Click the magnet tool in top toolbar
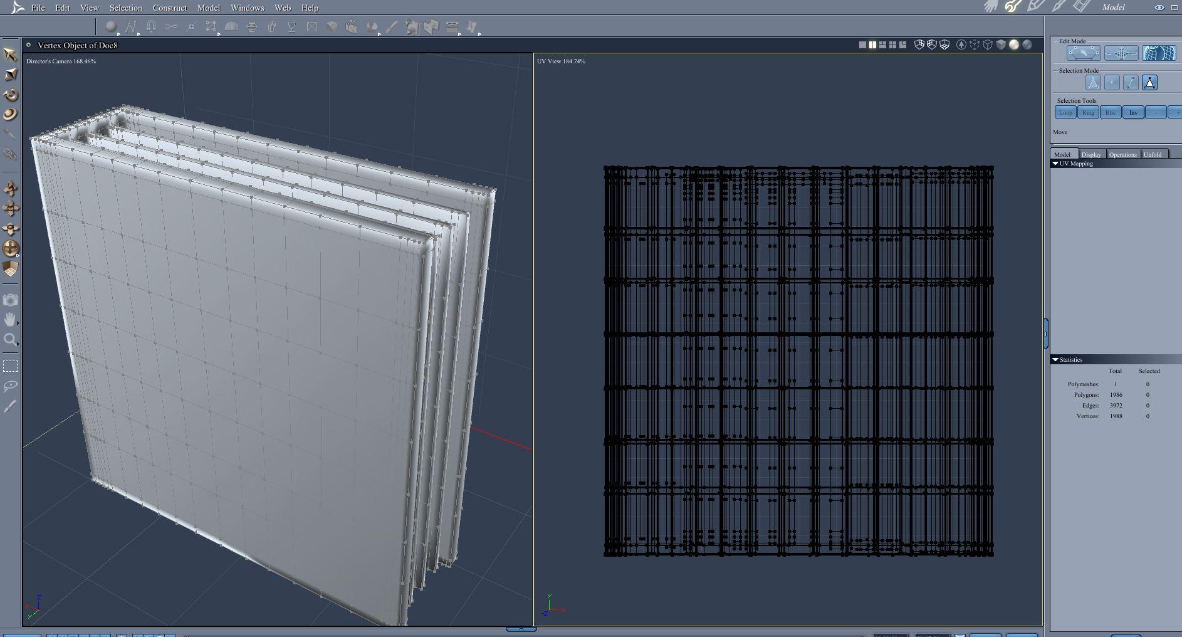The height and width of the screenshot is (637, 1182). click(x=151, y=27)
